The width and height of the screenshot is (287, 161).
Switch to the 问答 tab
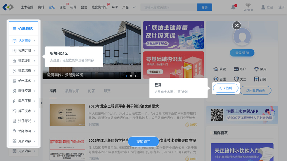click(91, 91)
